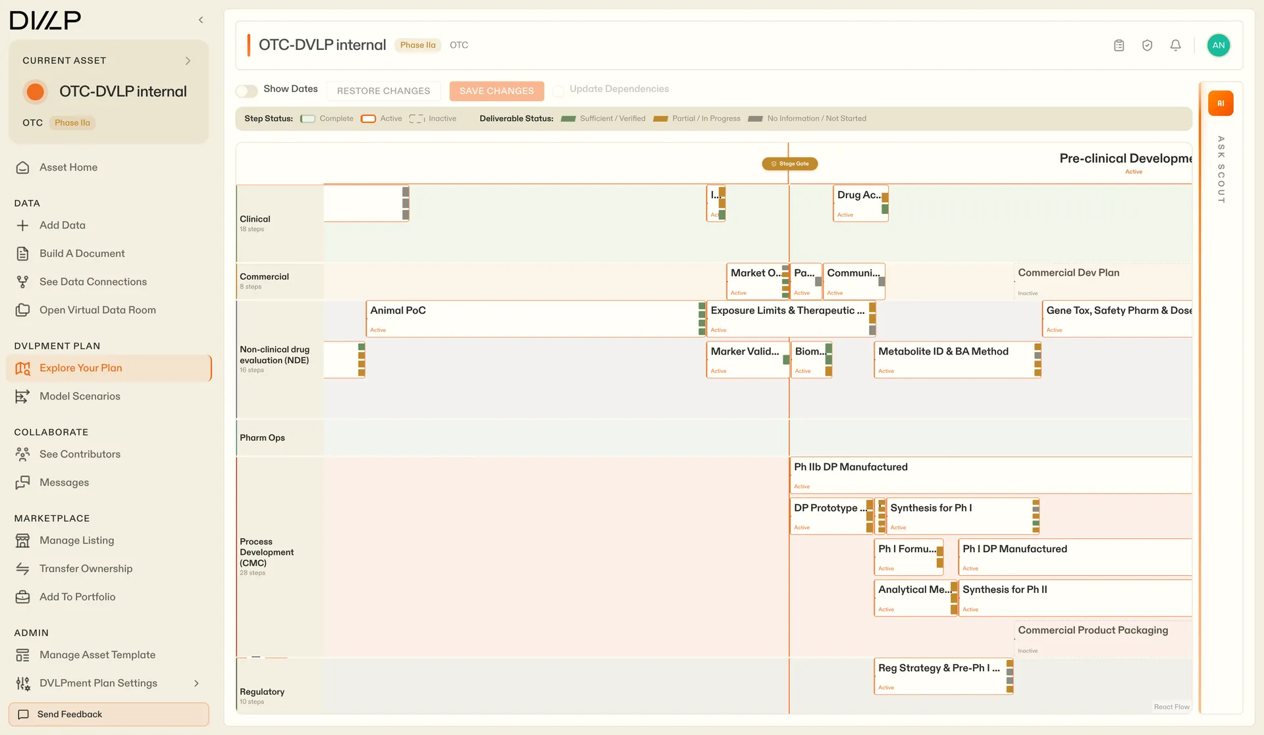Click the Add Data plus icon
The width and height of the screenshot is (1264, 735).
(22, 226)
